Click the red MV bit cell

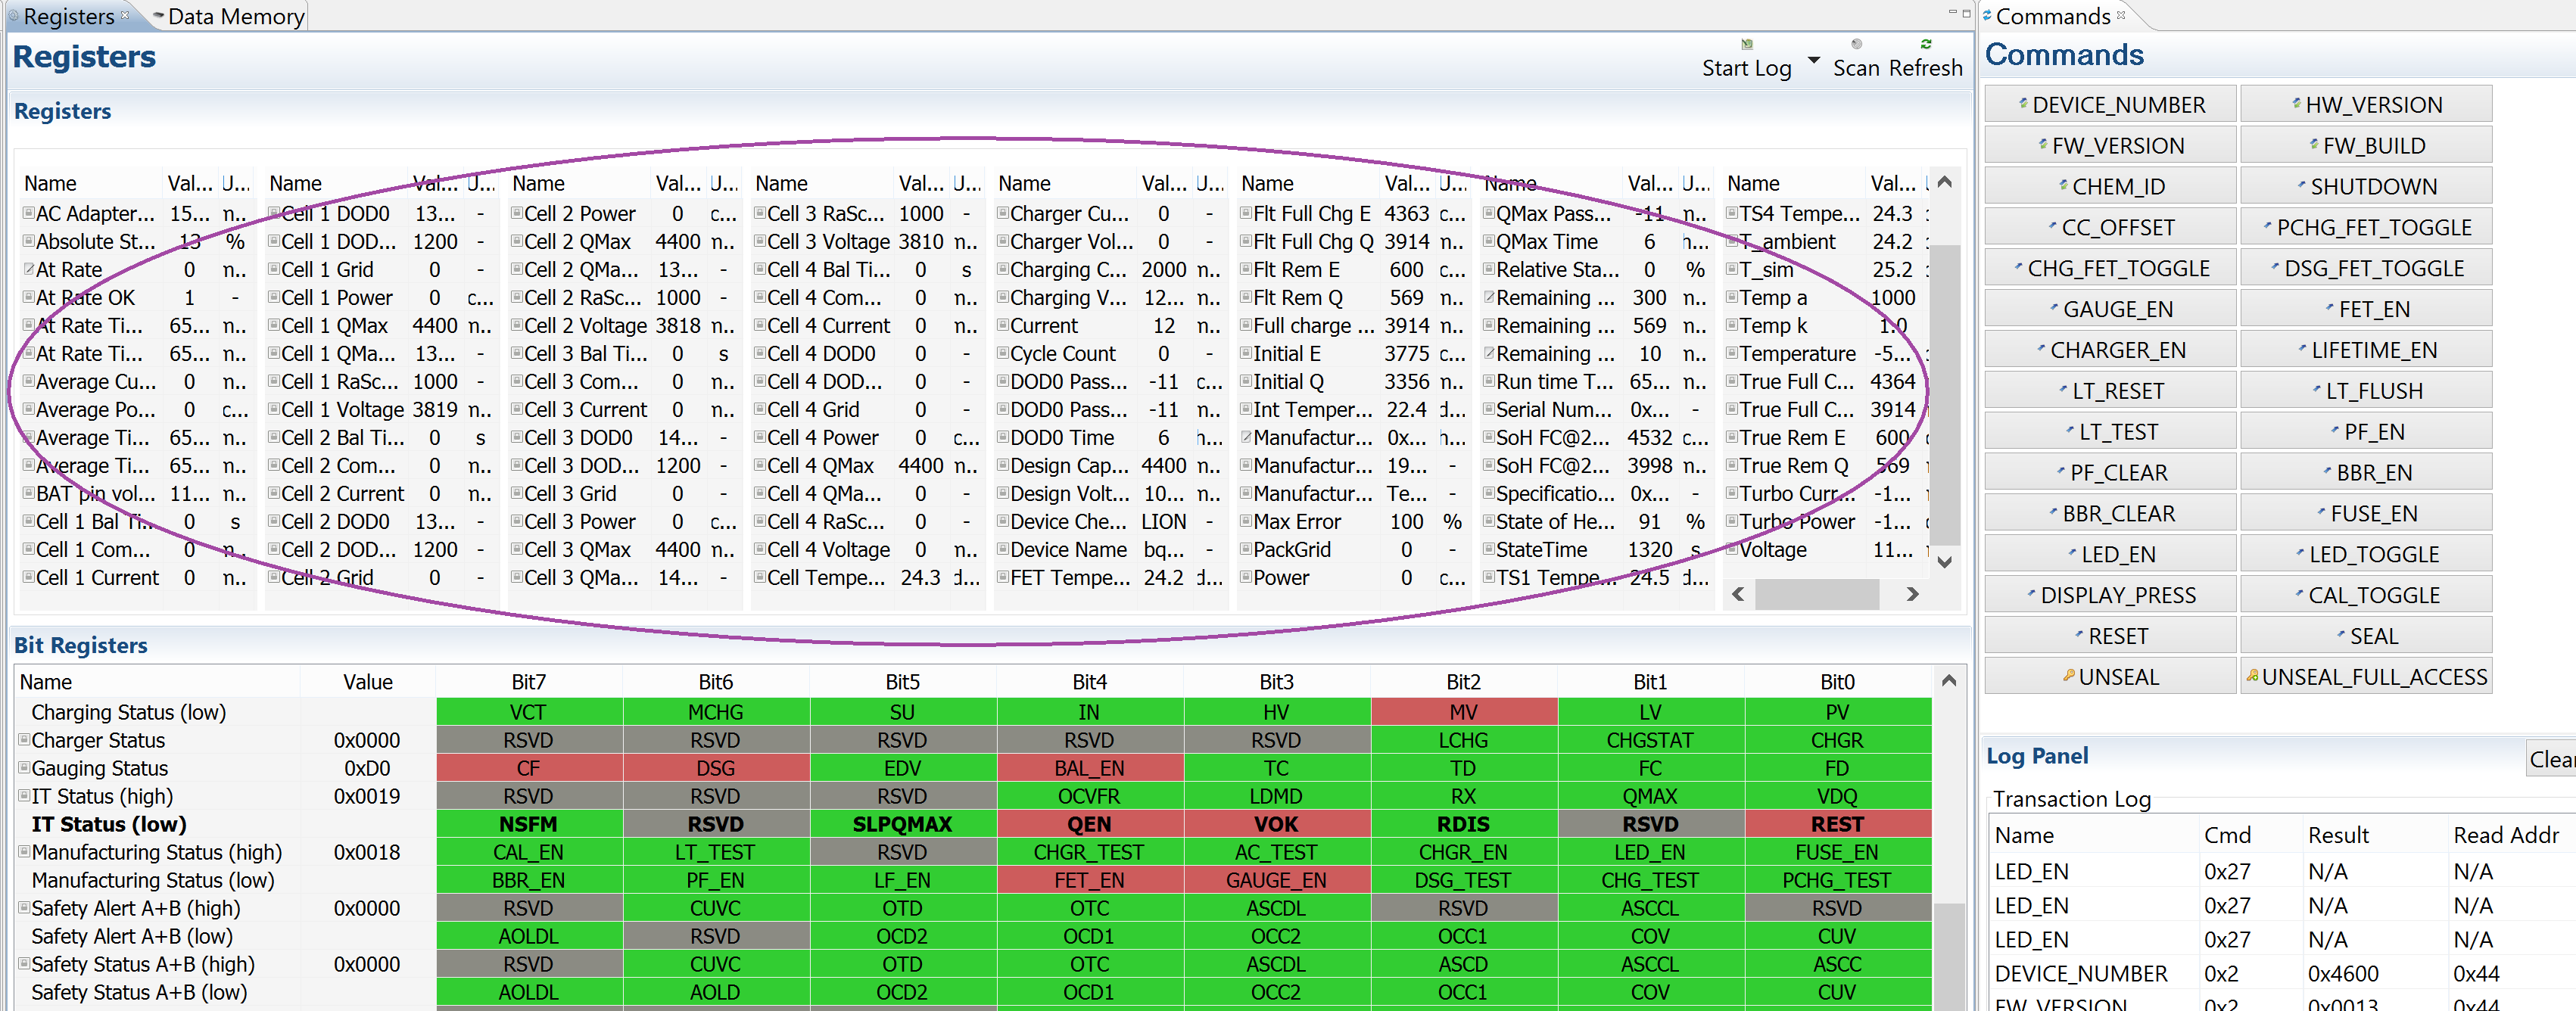pyautogui.click(x=1463, y=712)
